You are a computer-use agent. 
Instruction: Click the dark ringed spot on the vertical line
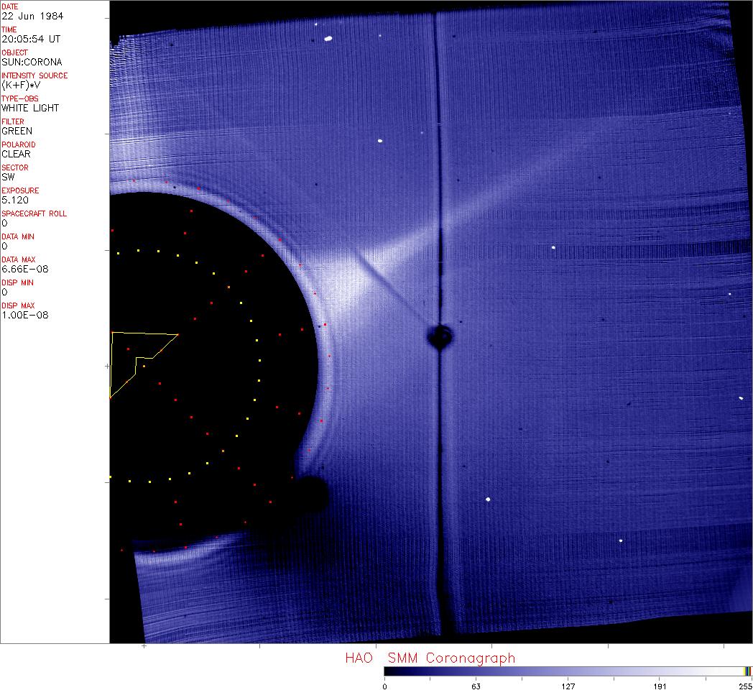click(x=439, y=336)
